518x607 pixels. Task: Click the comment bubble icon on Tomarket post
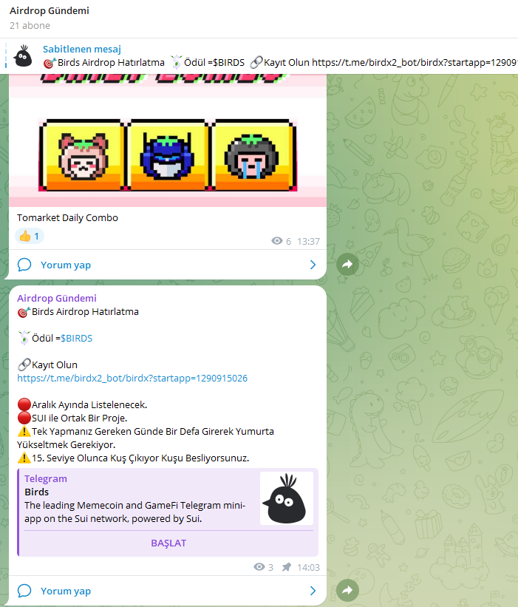click(x=24, y=265)
